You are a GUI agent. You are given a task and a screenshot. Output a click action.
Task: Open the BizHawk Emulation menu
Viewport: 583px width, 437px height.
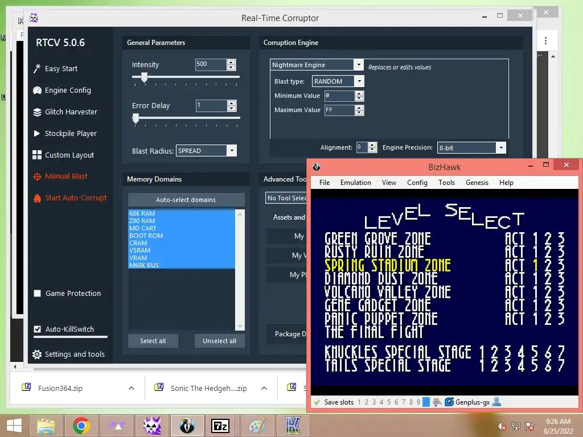coord(355,183)
